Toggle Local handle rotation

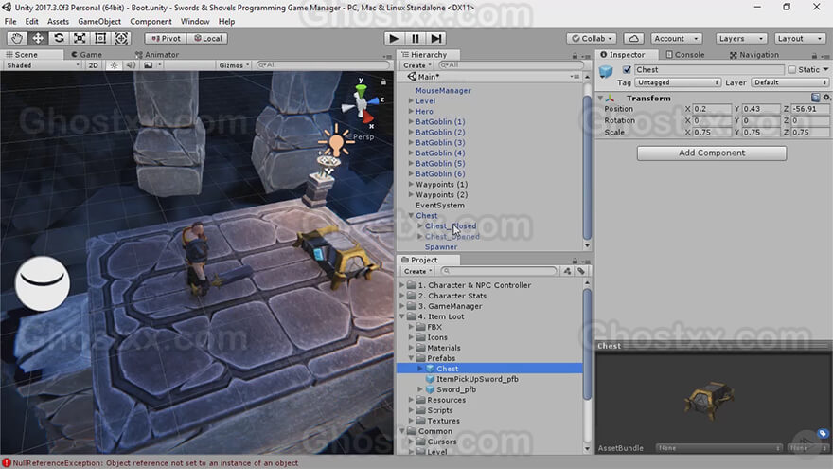coord(207,38)
